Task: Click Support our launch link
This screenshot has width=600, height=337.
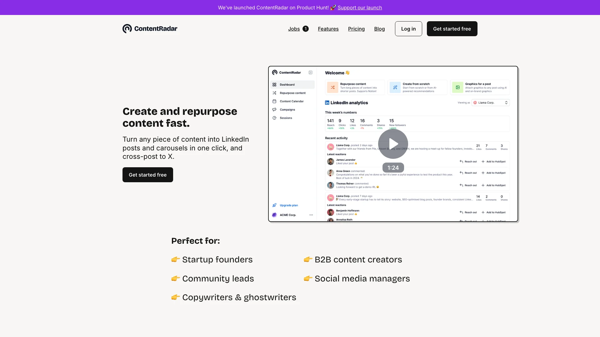Action: pyautogui.click(x=360, y=7)
